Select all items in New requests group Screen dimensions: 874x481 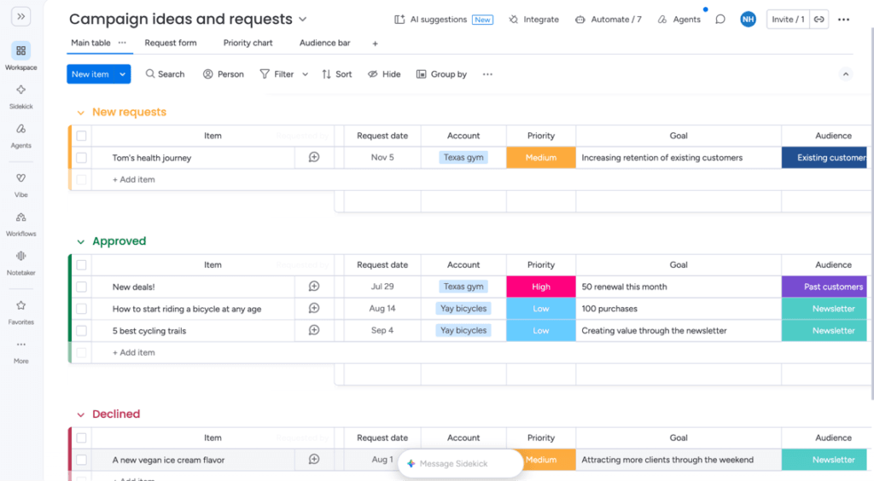(81, 136)
